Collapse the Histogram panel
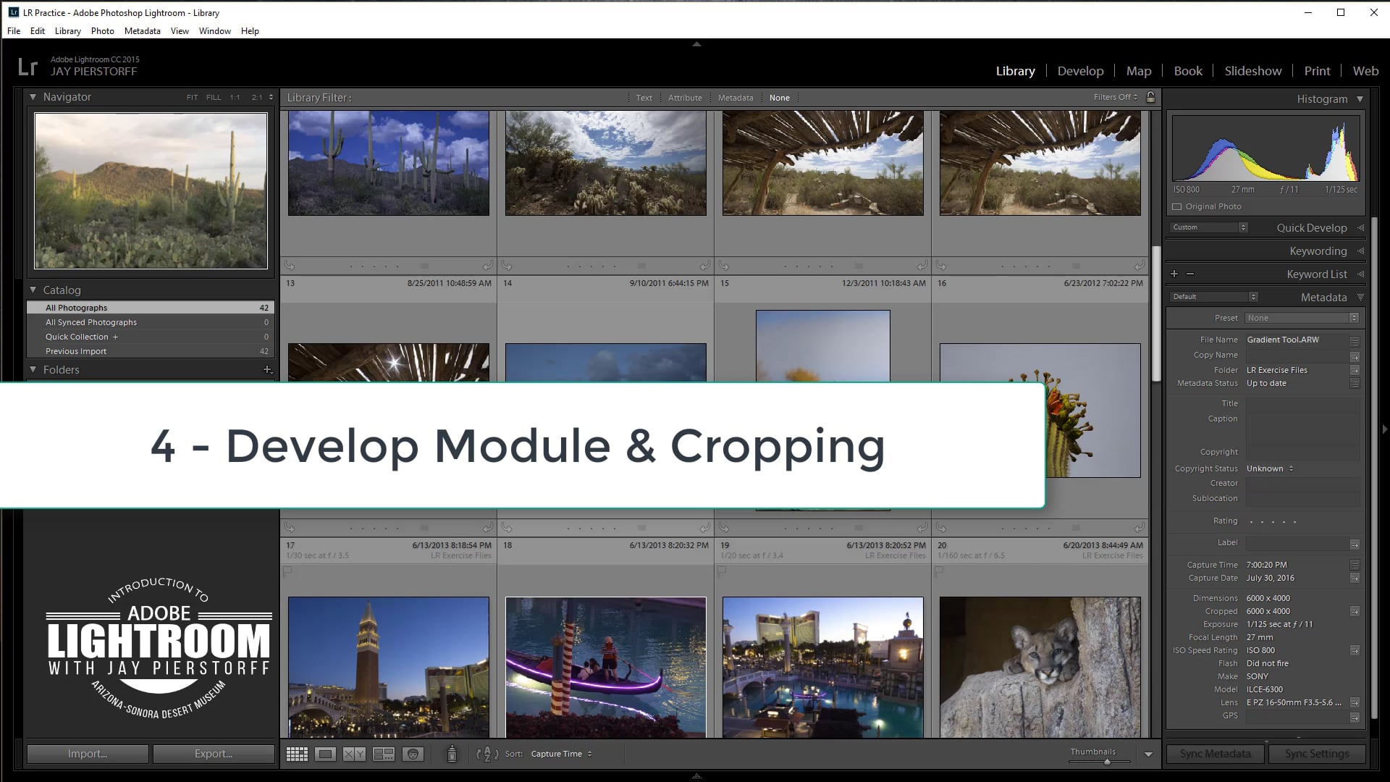 (x=1360, y=99)
